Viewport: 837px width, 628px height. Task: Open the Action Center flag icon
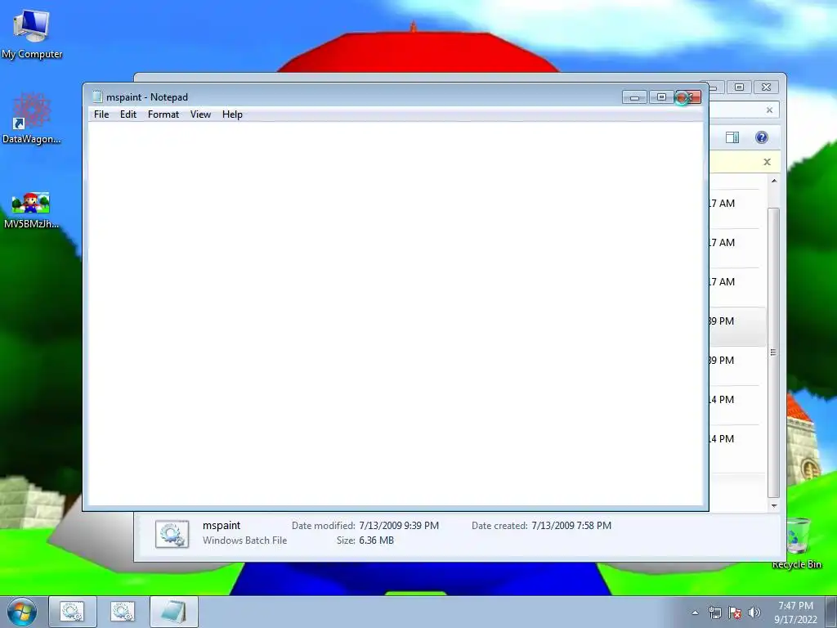click(735, 612)
